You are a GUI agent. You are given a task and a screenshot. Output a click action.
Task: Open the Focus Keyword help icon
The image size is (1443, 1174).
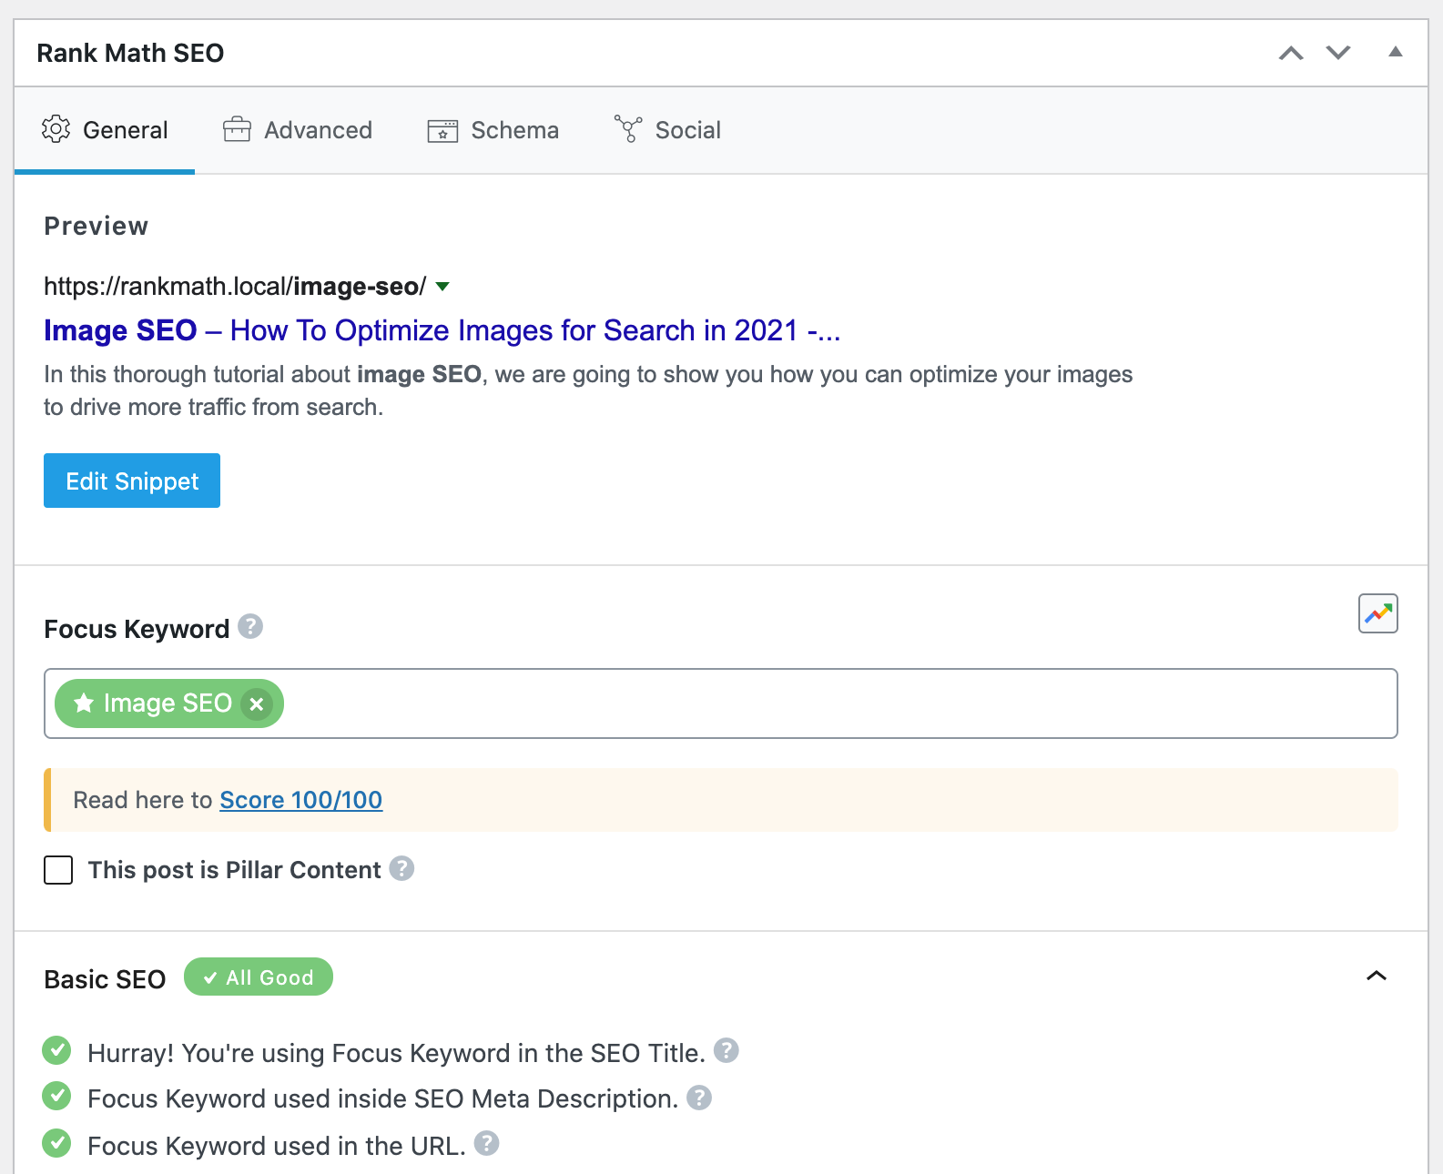[250, 626]
